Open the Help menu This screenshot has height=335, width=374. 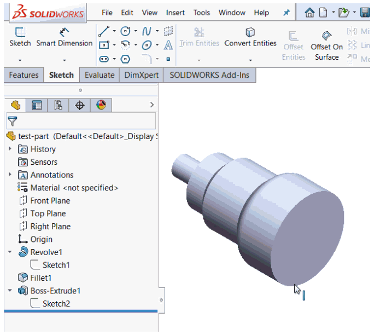(x=261, y=13)
